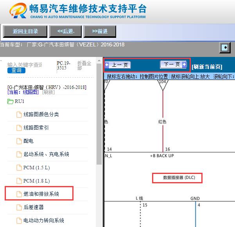Screen dimensions: 235x227
Task: Click the 当前：线路图 link
Action: (x=23, y=92)
